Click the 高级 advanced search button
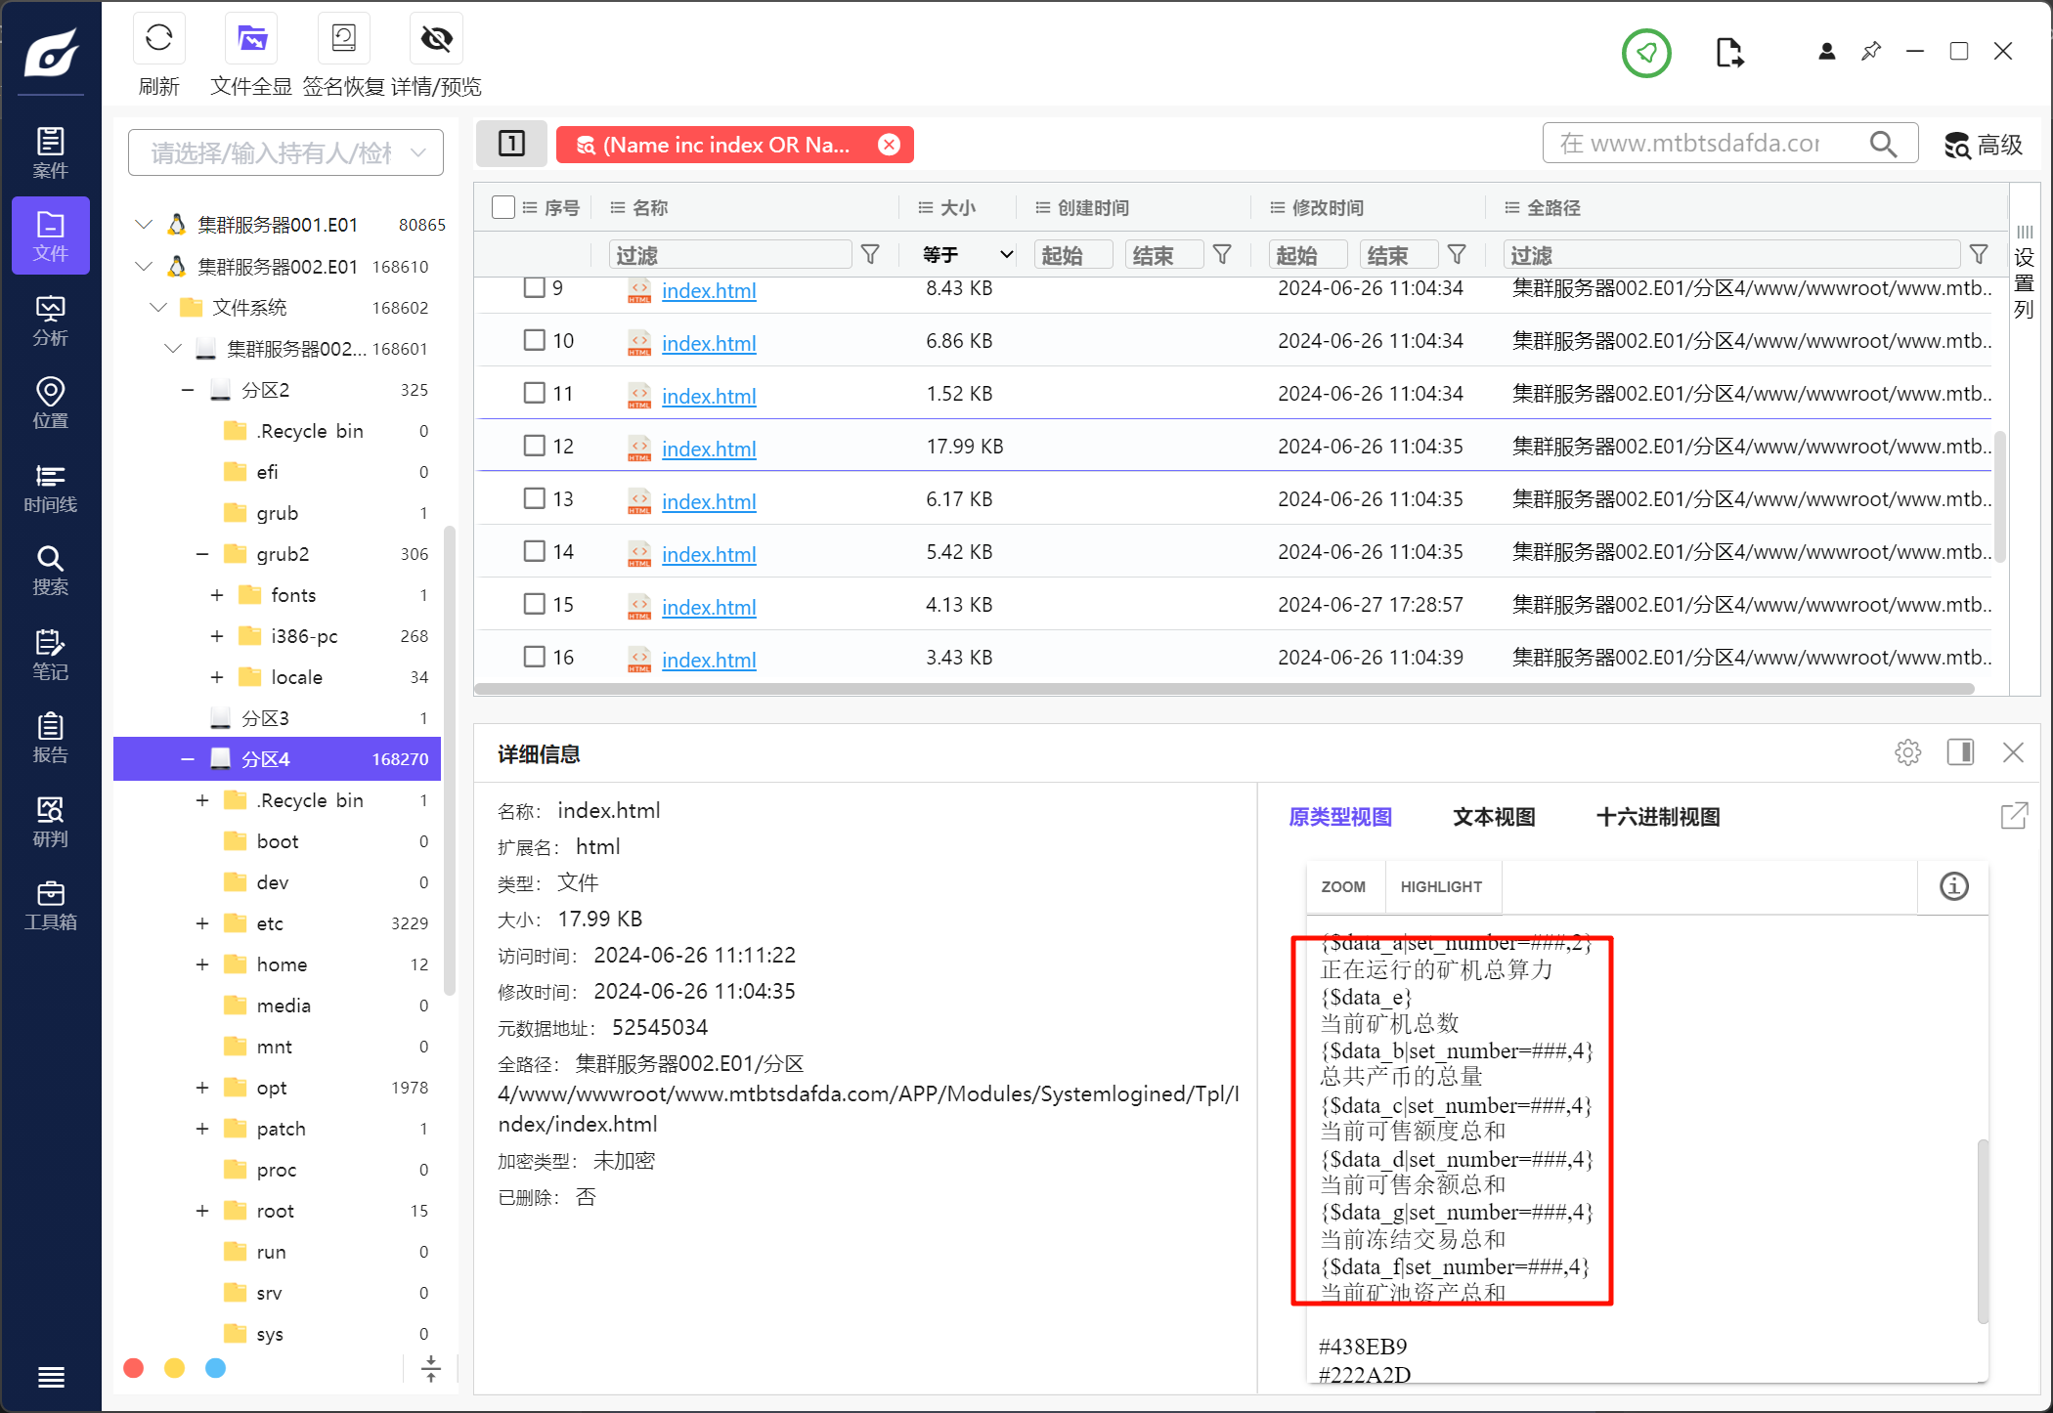The width and height of the screenshot is (2053, 1413). 1983,145
